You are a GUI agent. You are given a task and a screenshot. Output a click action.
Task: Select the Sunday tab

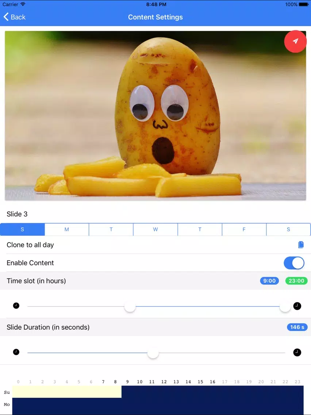point(23,229)
